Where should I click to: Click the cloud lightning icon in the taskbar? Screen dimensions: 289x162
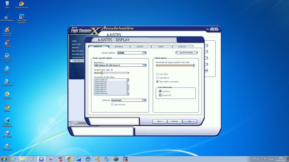tap(88, 159)
